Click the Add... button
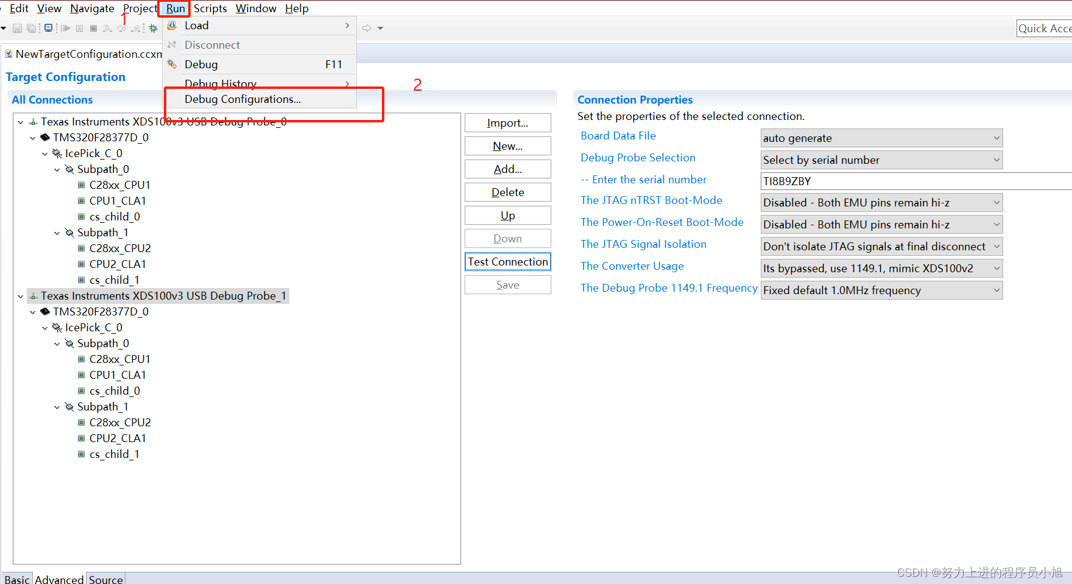Screen dimensions: 1072x584 click(507, 169)
